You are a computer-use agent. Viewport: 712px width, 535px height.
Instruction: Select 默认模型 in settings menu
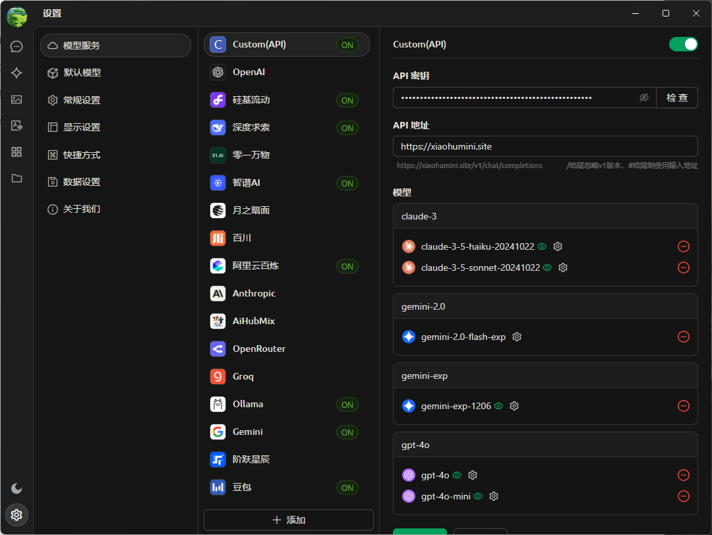click(82, 73)
